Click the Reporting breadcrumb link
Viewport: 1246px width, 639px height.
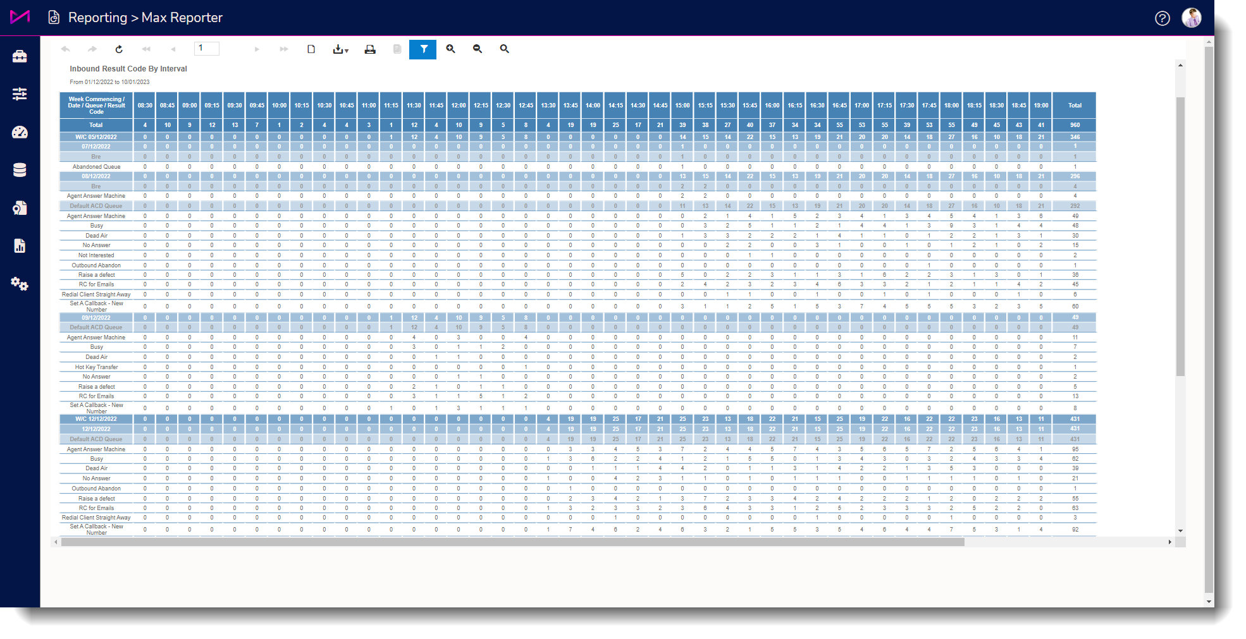(97, 18)
